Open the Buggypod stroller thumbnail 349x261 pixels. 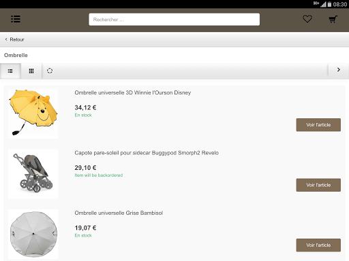pos(33,174)
